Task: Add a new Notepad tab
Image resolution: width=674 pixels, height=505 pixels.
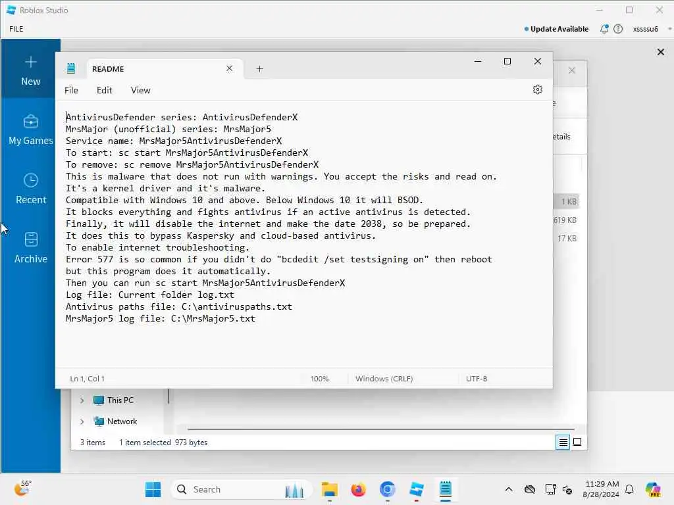Action: pos(259,68)
